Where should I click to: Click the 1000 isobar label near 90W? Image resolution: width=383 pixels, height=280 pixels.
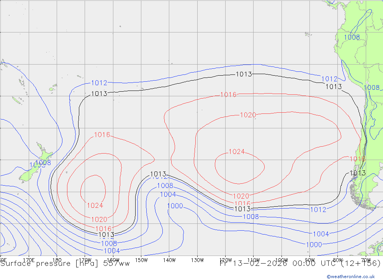coord(314,244)
